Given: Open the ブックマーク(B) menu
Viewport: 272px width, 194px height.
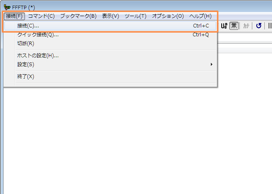Looking at the screenshot, I should [x=78, y=16].
